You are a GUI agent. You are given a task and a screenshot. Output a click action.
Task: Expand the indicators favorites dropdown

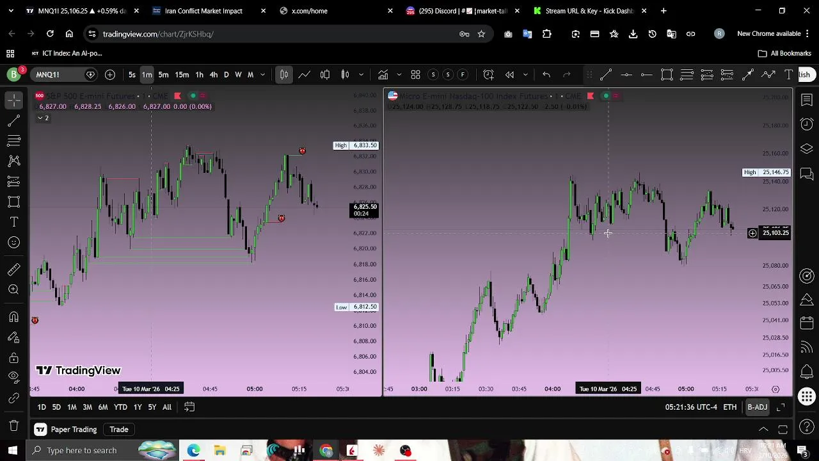[399, 75]
